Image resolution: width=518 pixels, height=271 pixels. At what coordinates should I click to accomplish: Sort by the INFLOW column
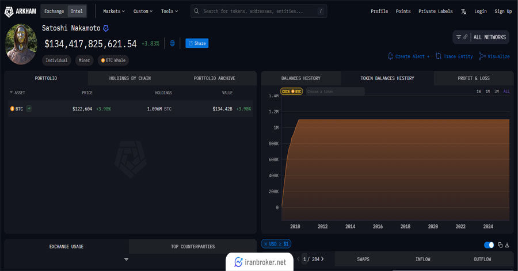click(423, 259)
